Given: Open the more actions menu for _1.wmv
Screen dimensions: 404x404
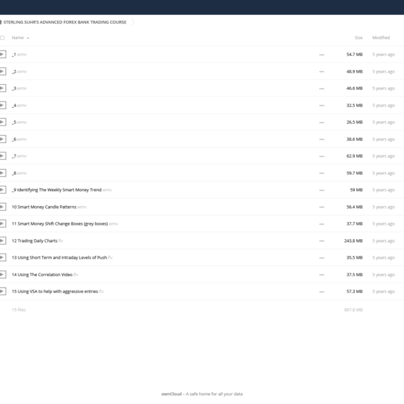Looking at the screenshot, I should (322, 55).
